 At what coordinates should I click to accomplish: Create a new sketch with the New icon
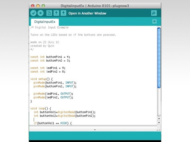pos(49,13)
